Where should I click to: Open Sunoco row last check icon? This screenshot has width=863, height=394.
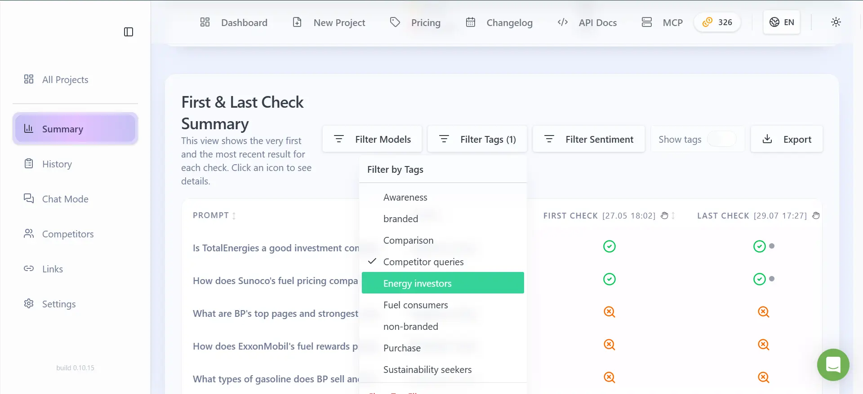pos(760,279)
